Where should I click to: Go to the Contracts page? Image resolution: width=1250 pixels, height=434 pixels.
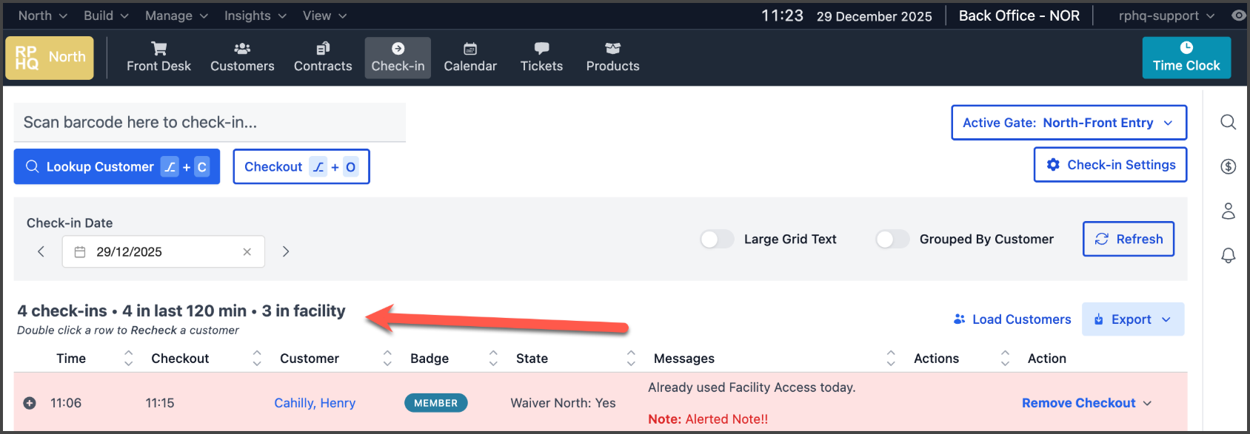coord(323,58)
